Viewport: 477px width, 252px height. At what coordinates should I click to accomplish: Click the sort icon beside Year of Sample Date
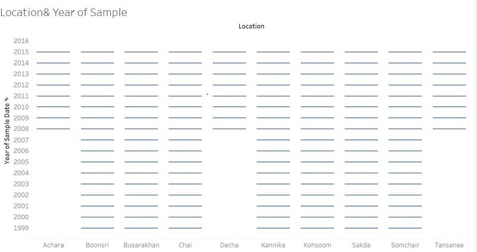point(7,99)
